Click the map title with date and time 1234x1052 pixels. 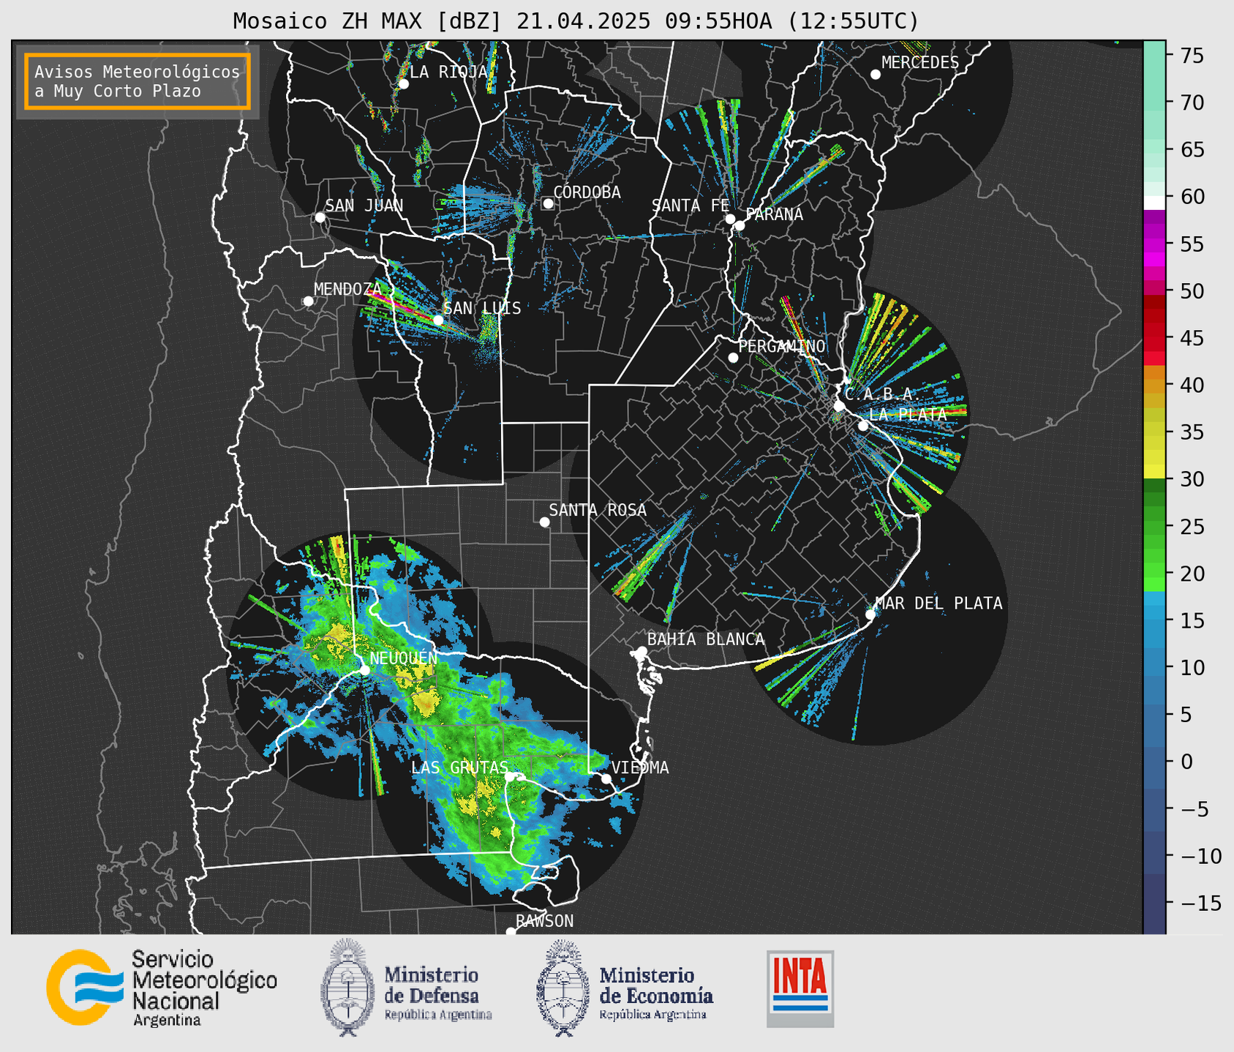coord(576,20)
